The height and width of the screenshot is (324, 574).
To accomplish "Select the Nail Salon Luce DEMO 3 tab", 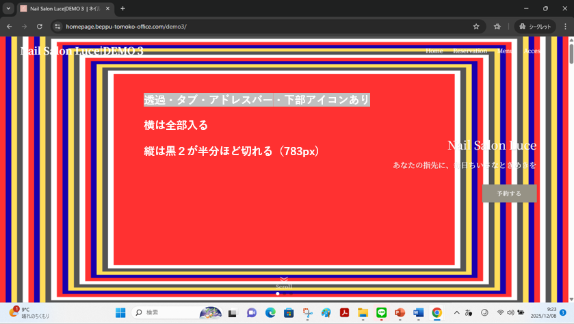I will coord(65,8).
